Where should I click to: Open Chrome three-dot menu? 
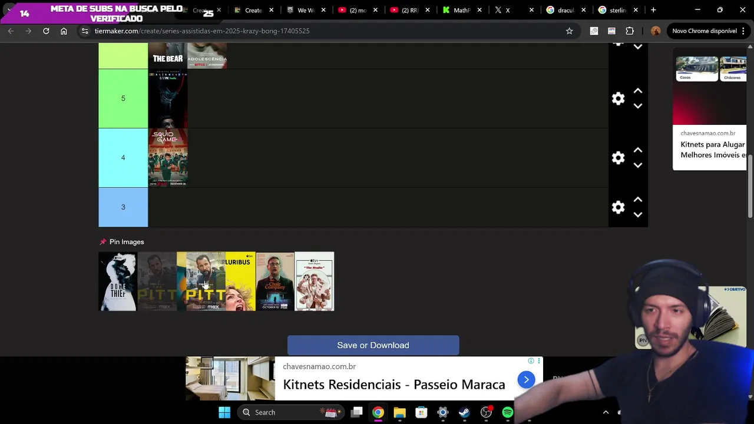(x=744, y=31)
